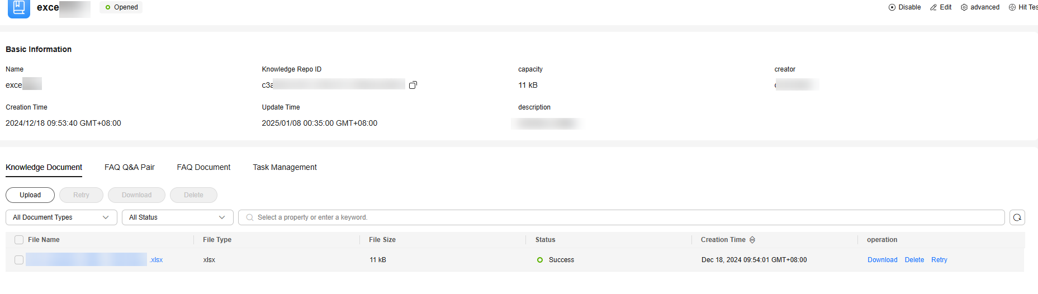Viewport: 1038px width, 294px height.
Task: Switch to the FAQ Q&A Pair tab
Action: 129,167
